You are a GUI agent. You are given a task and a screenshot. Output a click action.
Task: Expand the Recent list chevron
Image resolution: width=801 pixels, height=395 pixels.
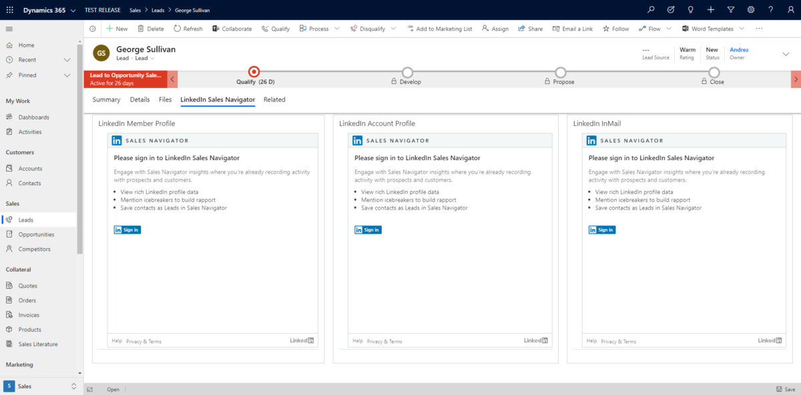coord(67,60)
